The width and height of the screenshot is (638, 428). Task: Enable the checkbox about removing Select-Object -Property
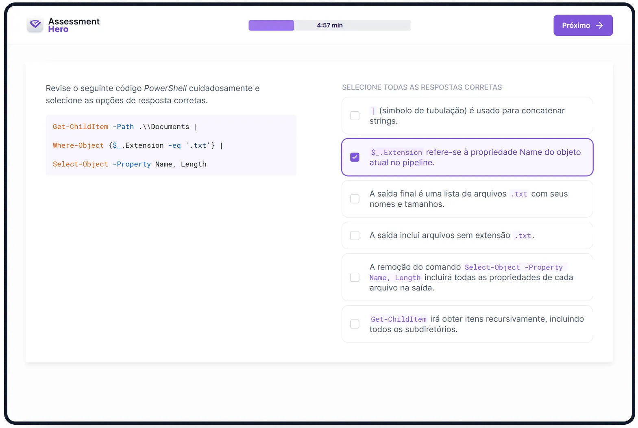[355, 277]
